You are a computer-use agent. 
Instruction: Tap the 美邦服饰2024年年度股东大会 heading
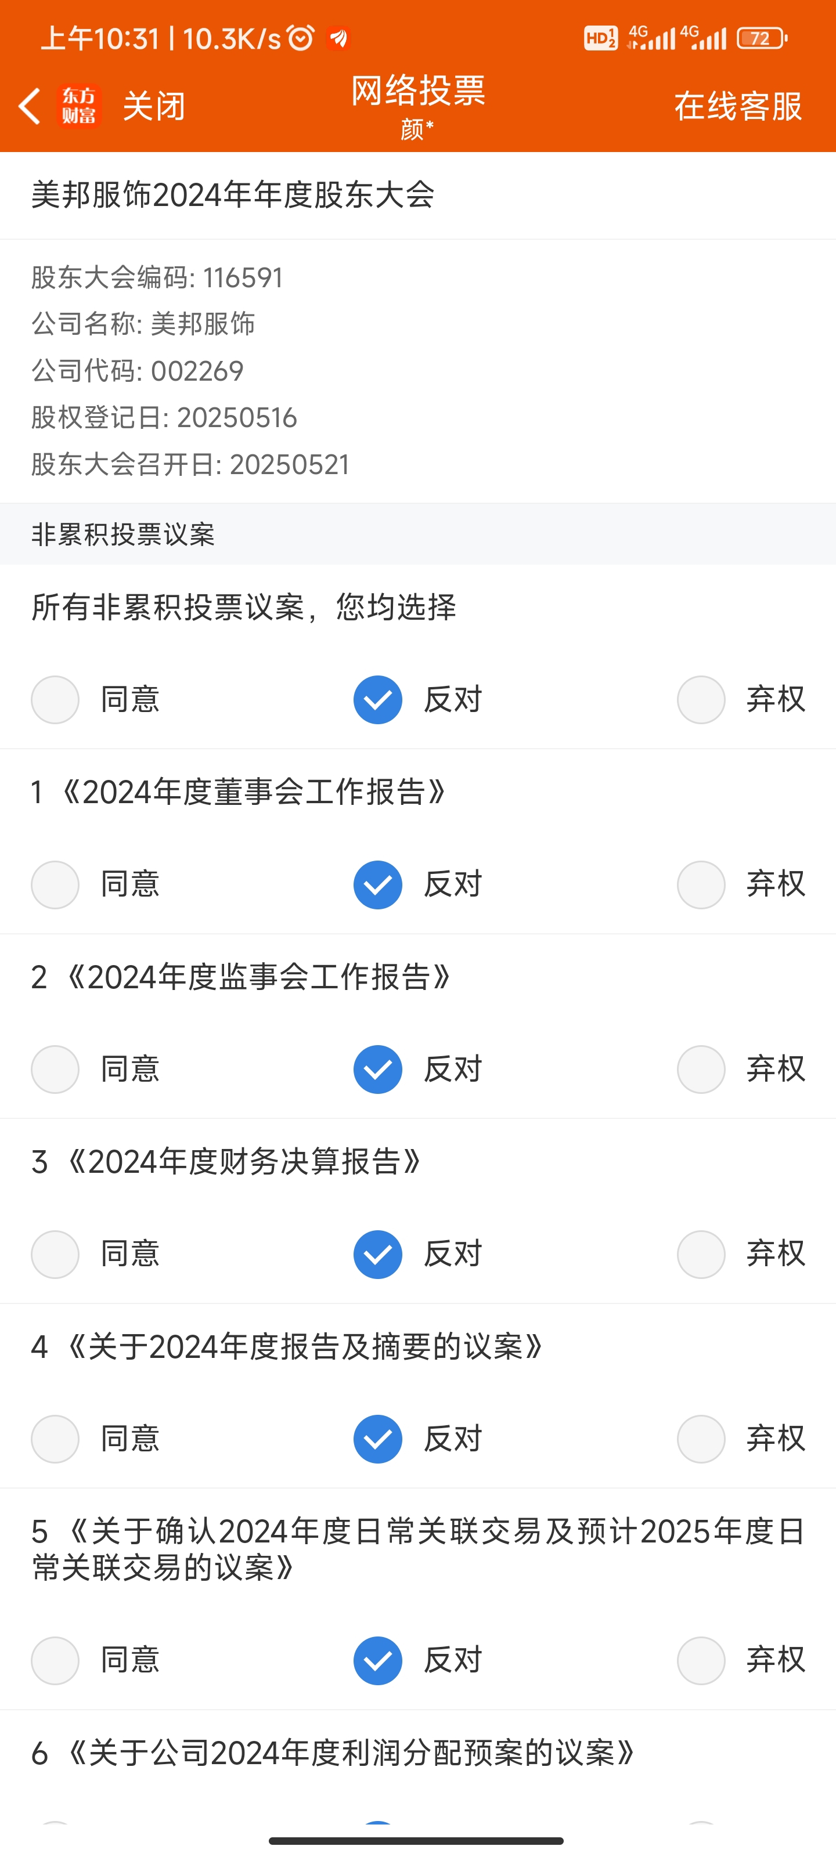coord(233,194)
